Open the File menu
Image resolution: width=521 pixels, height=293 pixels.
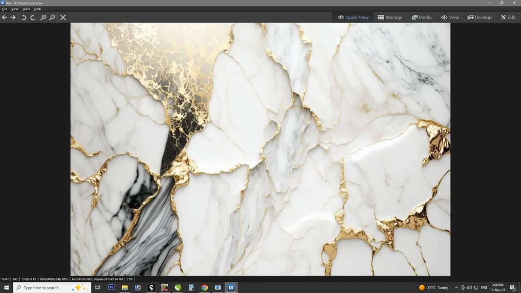pyautogui.click(x=4, y=9)
